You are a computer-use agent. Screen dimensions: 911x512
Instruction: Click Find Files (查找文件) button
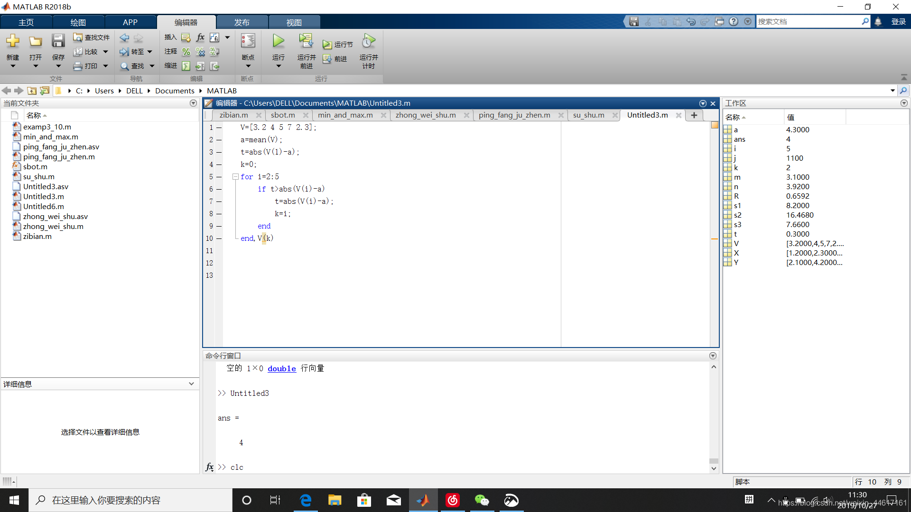(92, 37)
